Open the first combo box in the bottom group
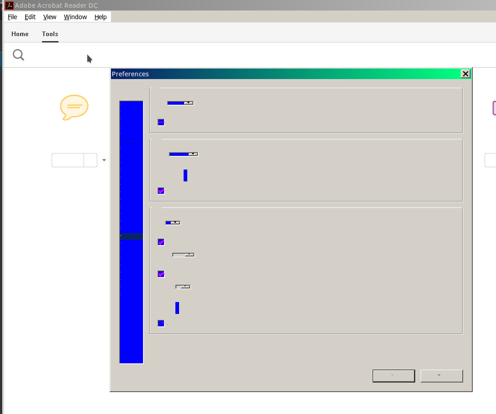 pyautogui.click(x=173, y=223)
